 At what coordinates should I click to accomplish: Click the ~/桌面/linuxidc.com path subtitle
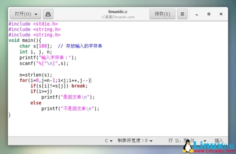click(x=118, y=17)
